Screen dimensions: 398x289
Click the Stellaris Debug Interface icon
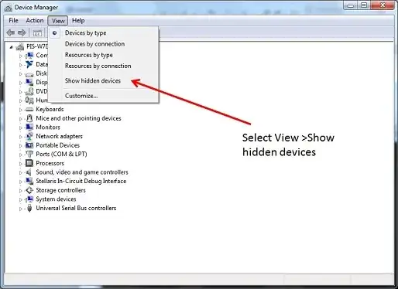tap(29, 181)
